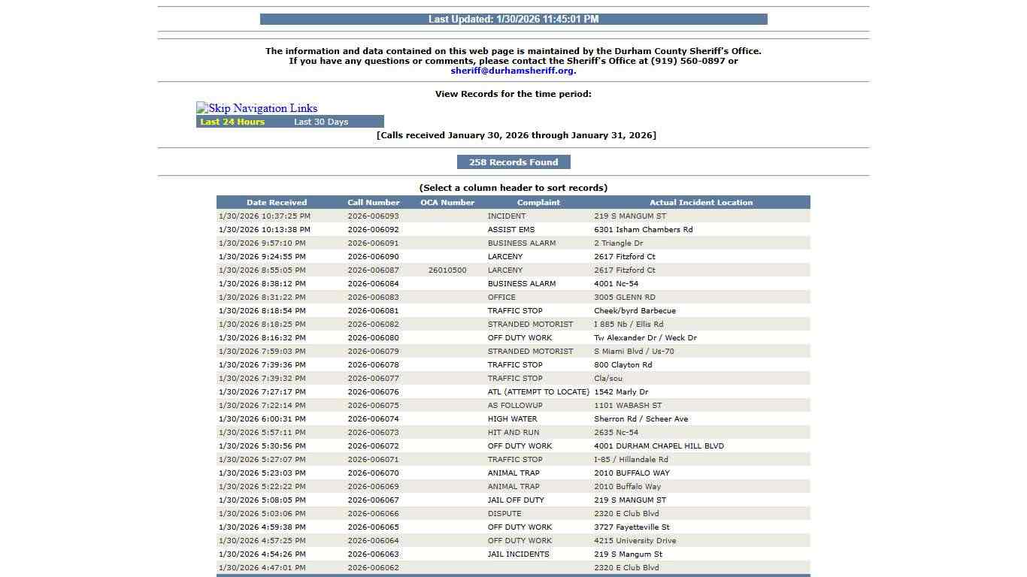Click the 258 Records Found banner
Viewport: 1027px width, 577px height.
[513, 162]
